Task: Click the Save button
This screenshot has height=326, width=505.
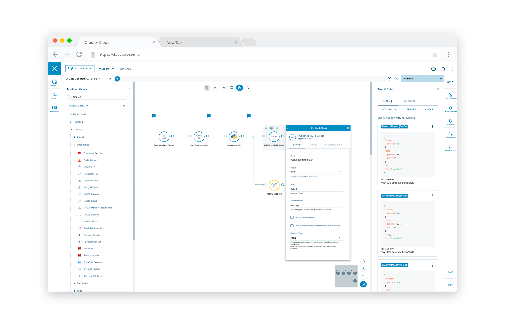Action: [451, 272]
